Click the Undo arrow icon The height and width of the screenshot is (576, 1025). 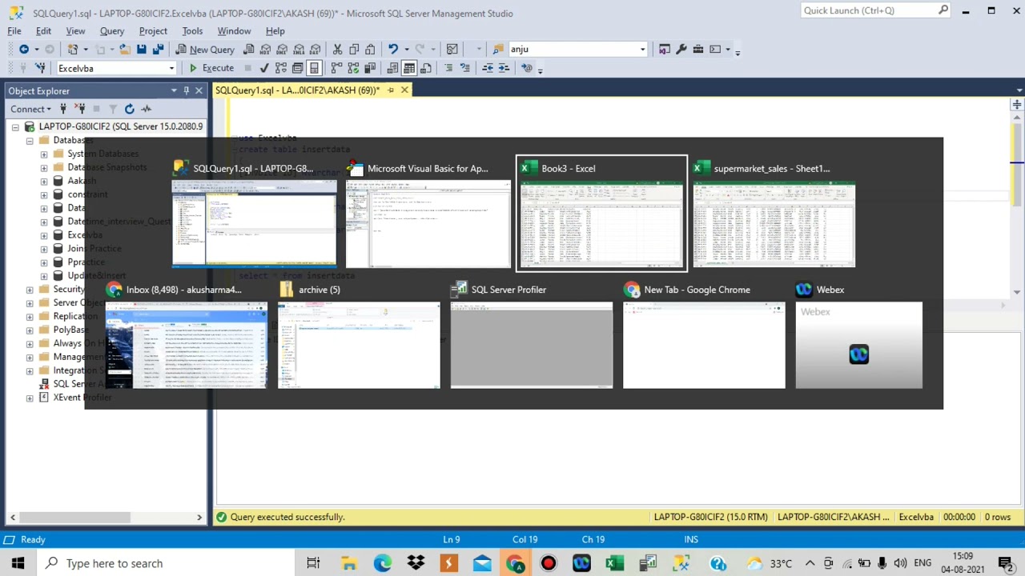tap(392, 50)
